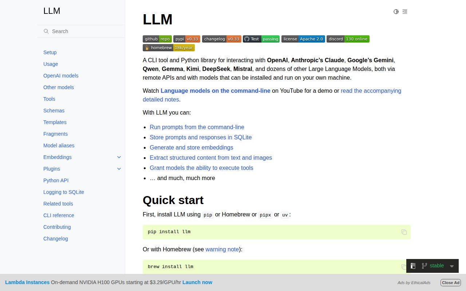Focus the Search input field

[81, 31]
